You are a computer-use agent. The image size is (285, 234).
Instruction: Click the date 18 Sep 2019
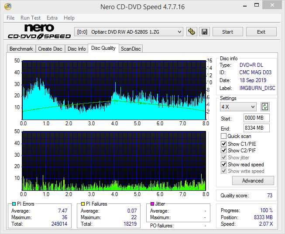point(253,80)
